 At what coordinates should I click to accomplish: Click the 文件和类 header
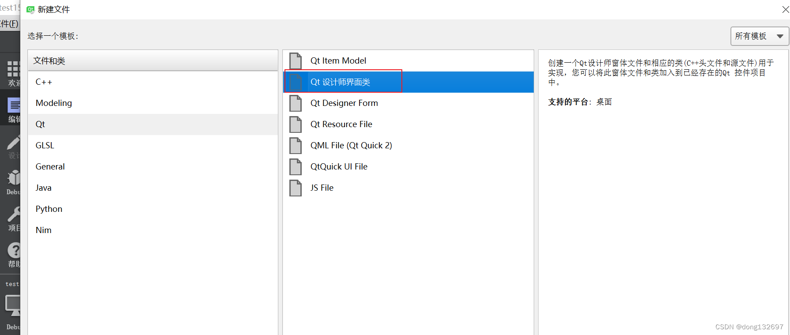153,61
